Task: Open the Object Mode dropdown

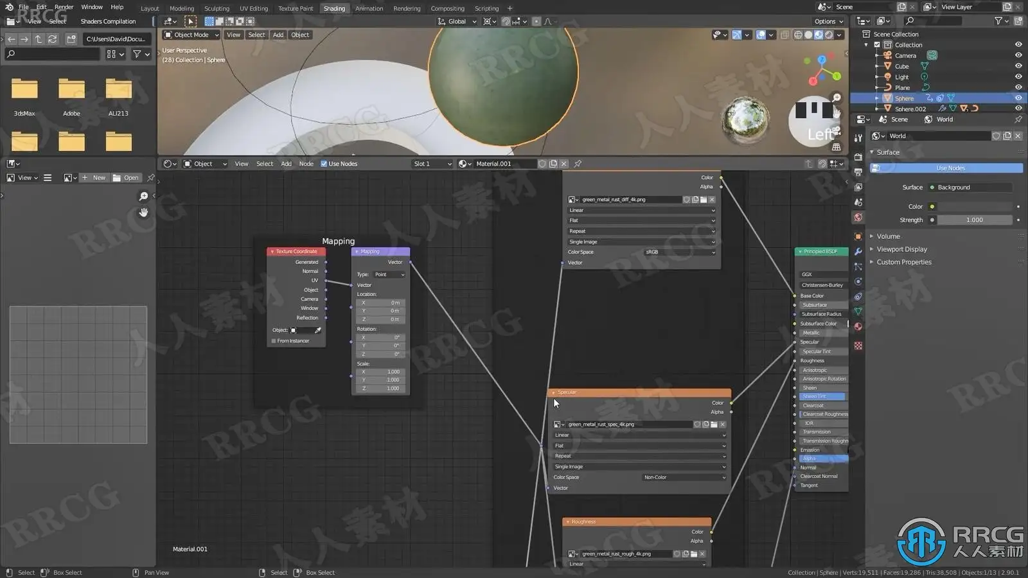Action: [191, 35]
